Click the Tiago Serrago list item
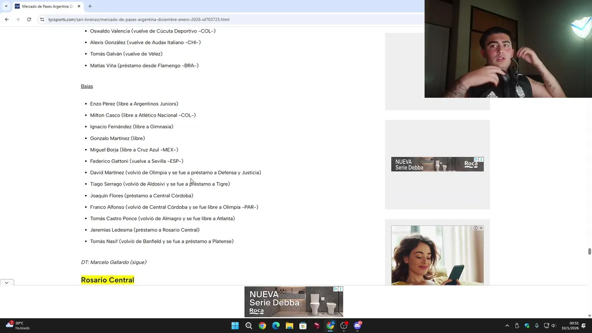 click(x=160, y=184)
